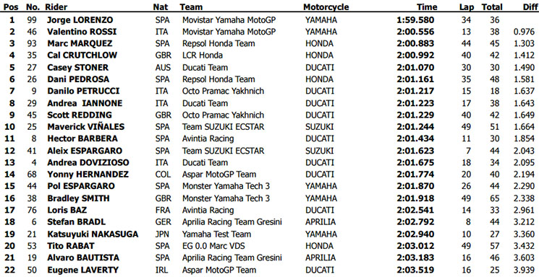Click Bradley SMITH rider name

(78, 198)
